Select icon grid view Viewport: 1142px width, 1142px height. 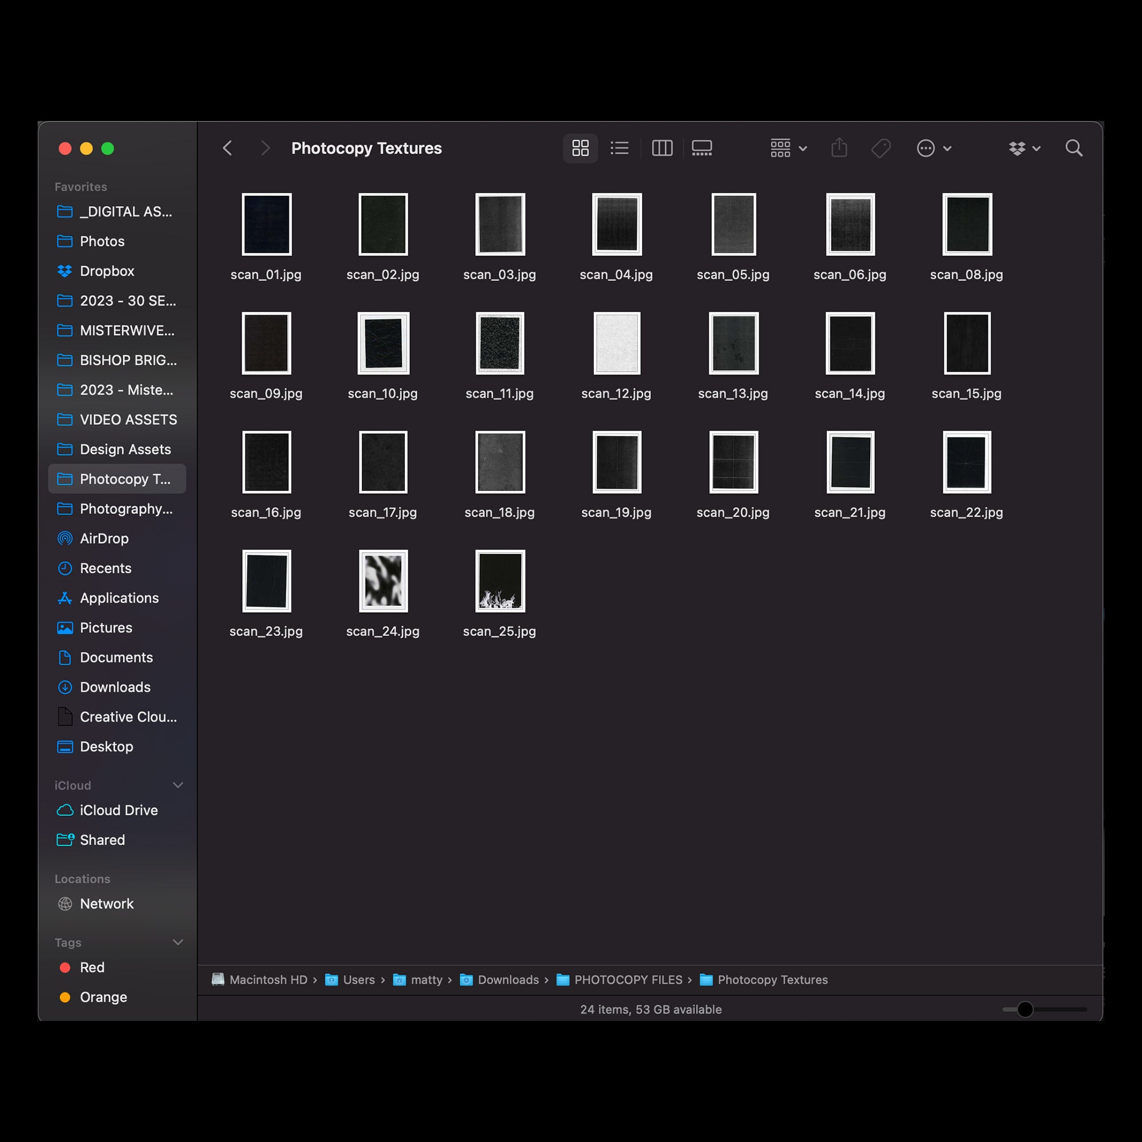click(580, 148)
